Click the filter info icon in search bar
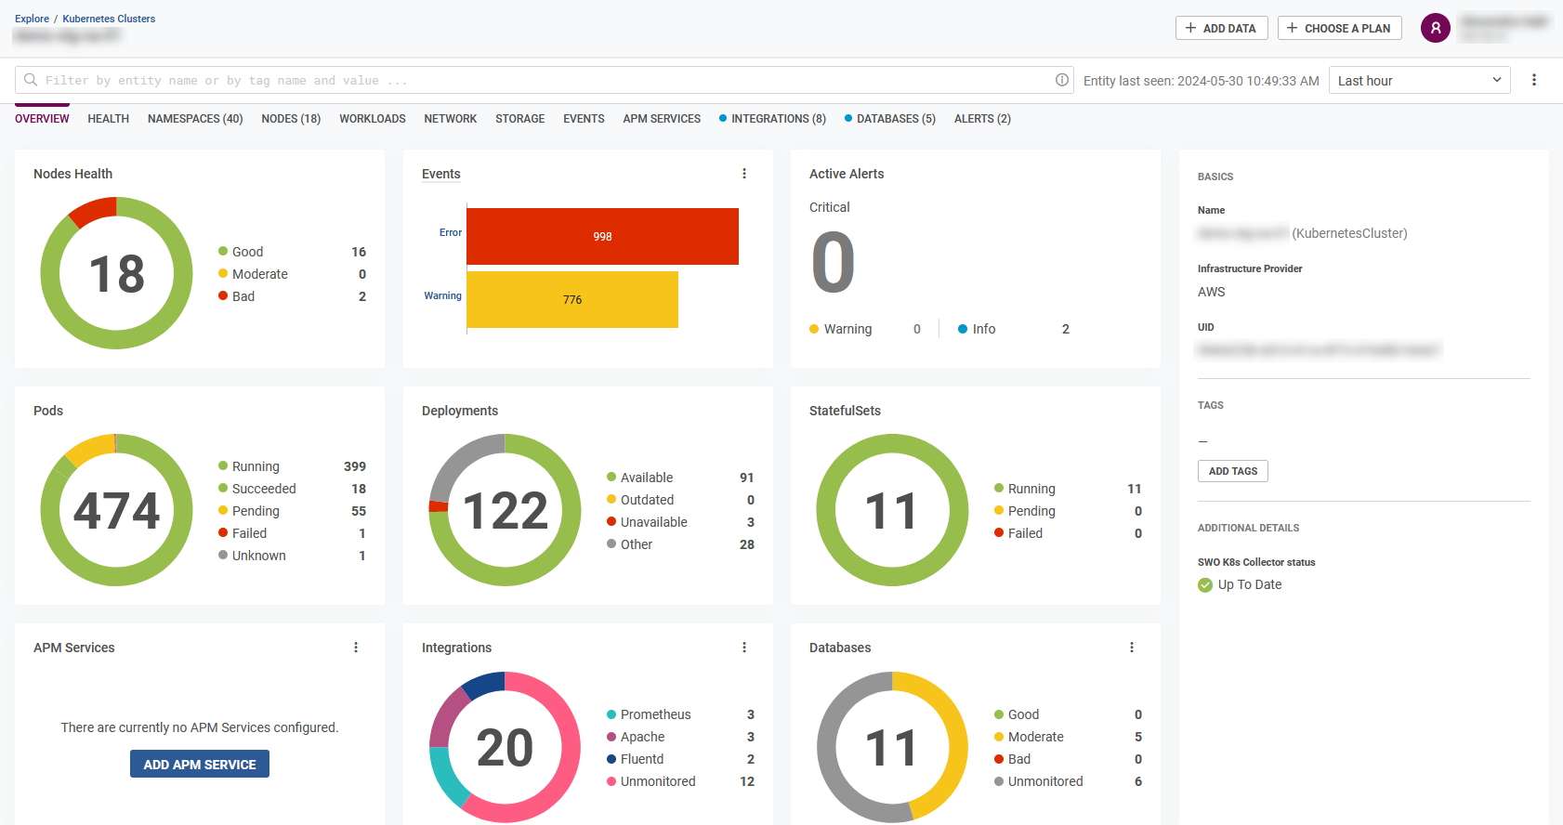Viewport: 1563px width, 825px height. (x=1061, y=80)
